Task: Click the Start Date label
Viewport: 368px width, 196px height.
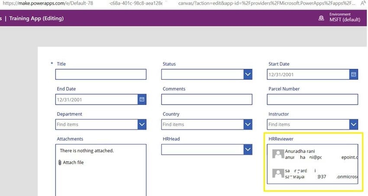Action: point(279,64)
